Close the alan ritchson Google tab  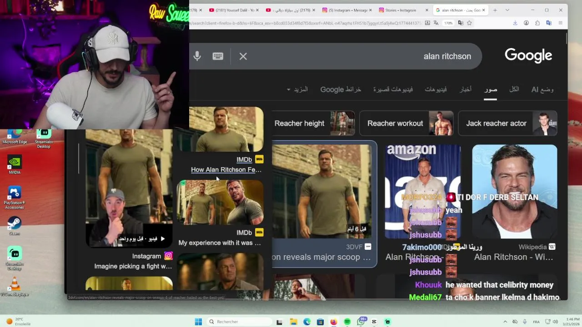(484, 10)
